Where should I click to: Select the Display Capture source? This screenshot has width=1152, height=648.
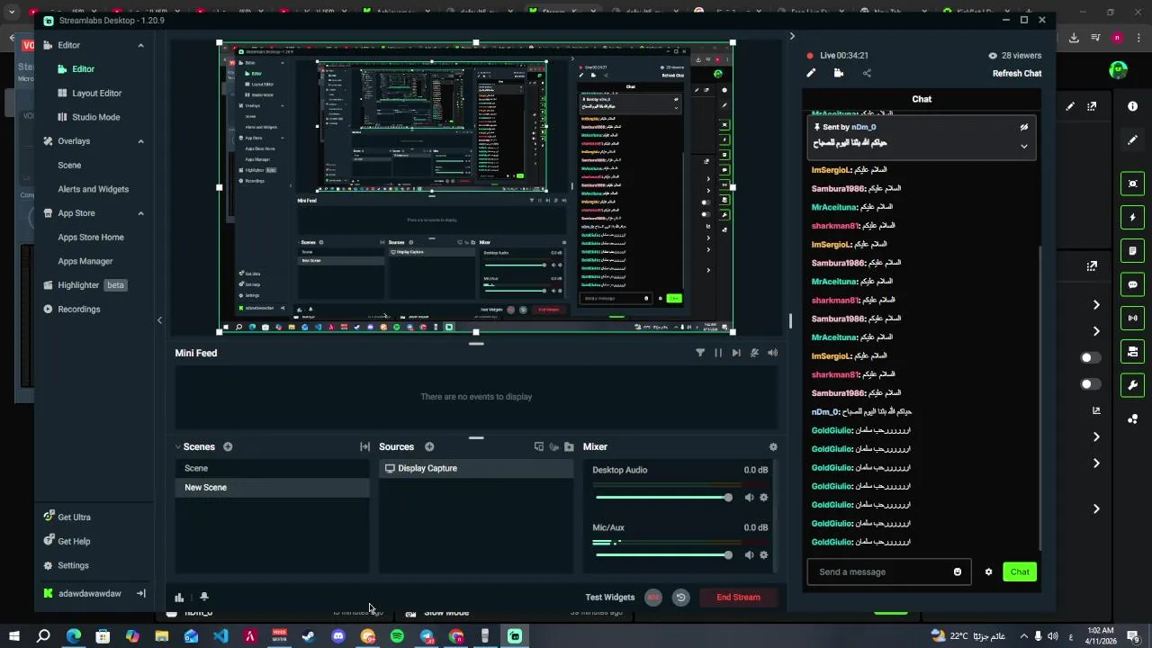click(x=476, y=468)
